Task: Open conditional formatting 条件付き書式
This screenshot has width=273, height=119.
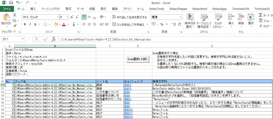Action: click(190, 21)
